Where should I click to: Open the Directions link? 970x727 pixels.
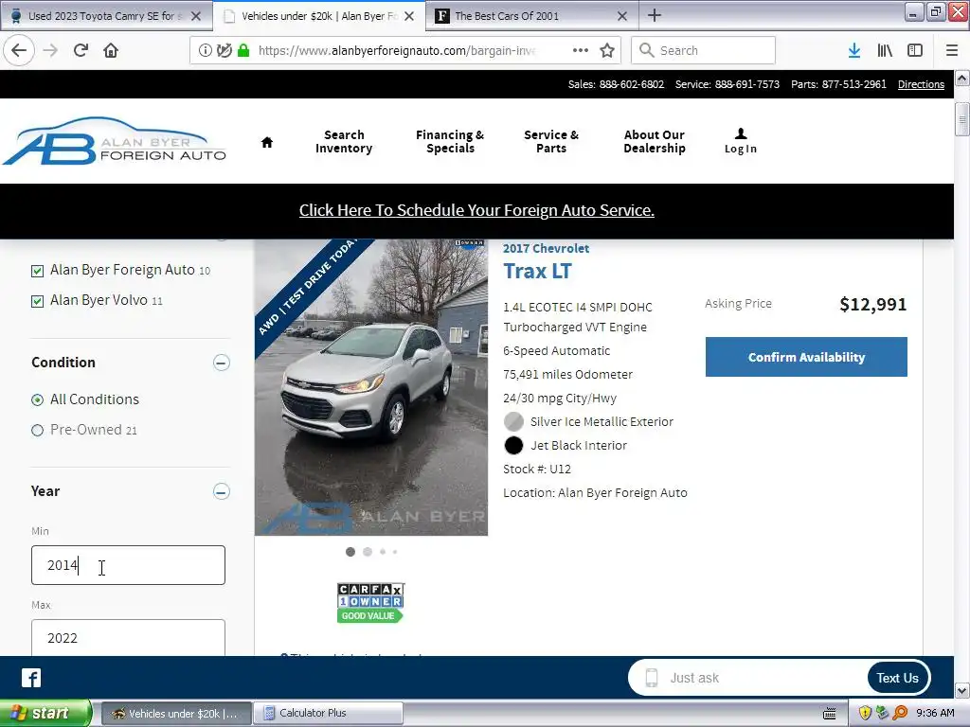click(921, 84)
